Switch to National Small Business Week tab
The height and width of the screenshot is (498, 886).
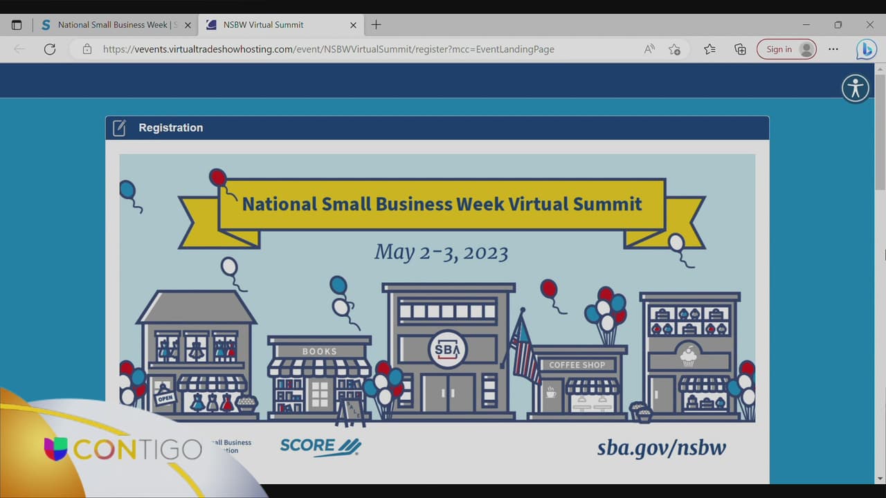(x=111, y=25)
